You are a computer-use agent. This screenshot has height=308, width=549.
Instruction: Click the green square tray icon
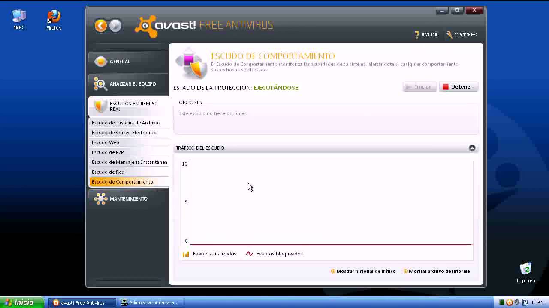coord(501,302)
